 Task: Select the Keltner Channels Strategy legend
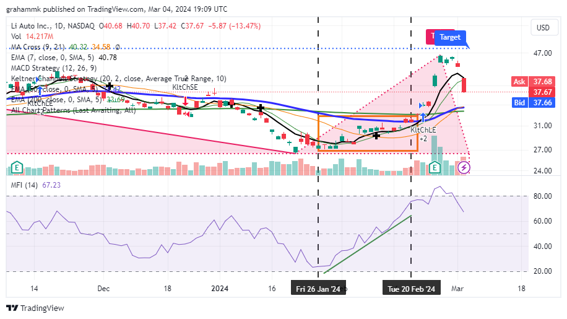click(x=119, y=79)
